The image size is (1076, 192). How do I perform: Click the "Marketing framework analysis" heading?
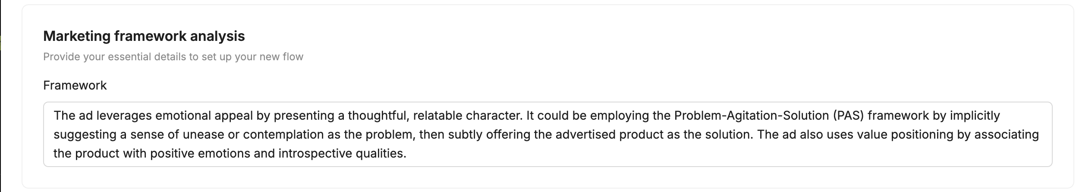click(x=144, y=36)
